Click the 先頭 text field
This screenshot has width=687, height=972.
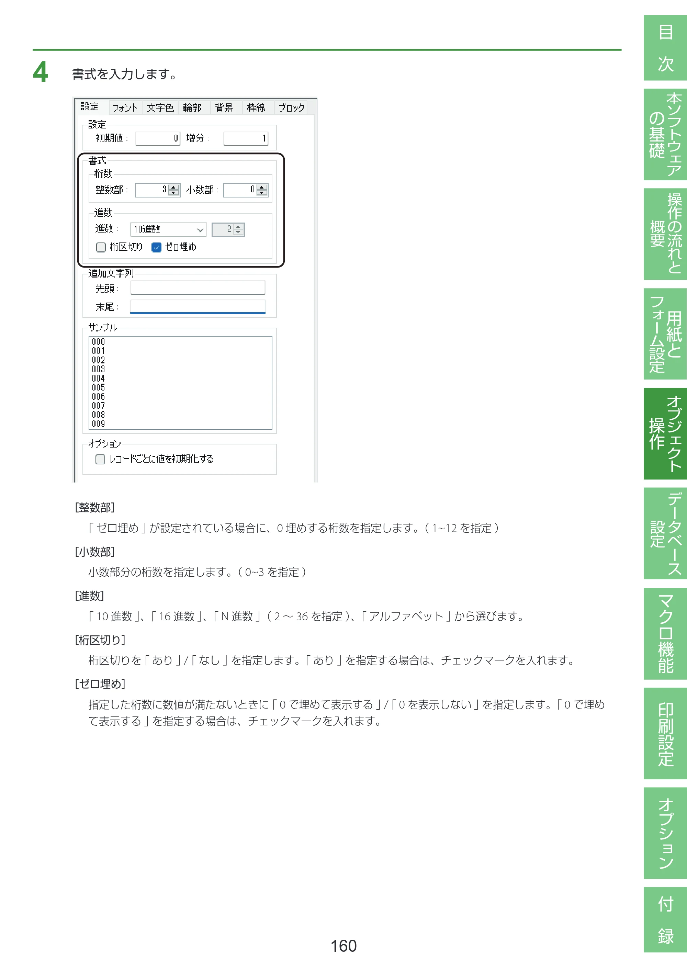[198, 288]
